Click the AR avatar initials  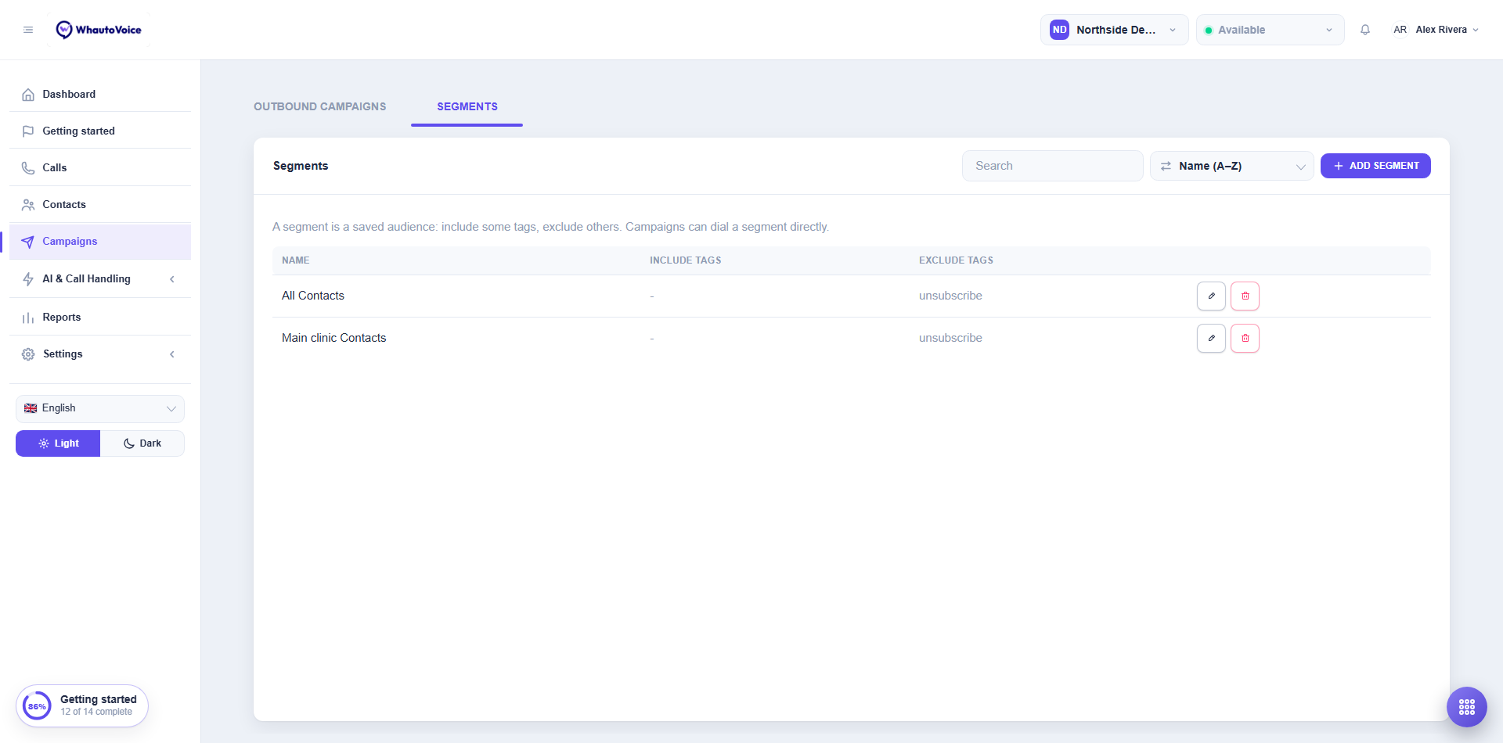[1400, 30]
